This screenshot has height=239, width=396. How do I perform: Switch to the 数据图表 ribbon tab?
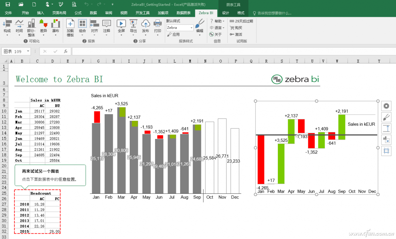(x=183, y=13)
